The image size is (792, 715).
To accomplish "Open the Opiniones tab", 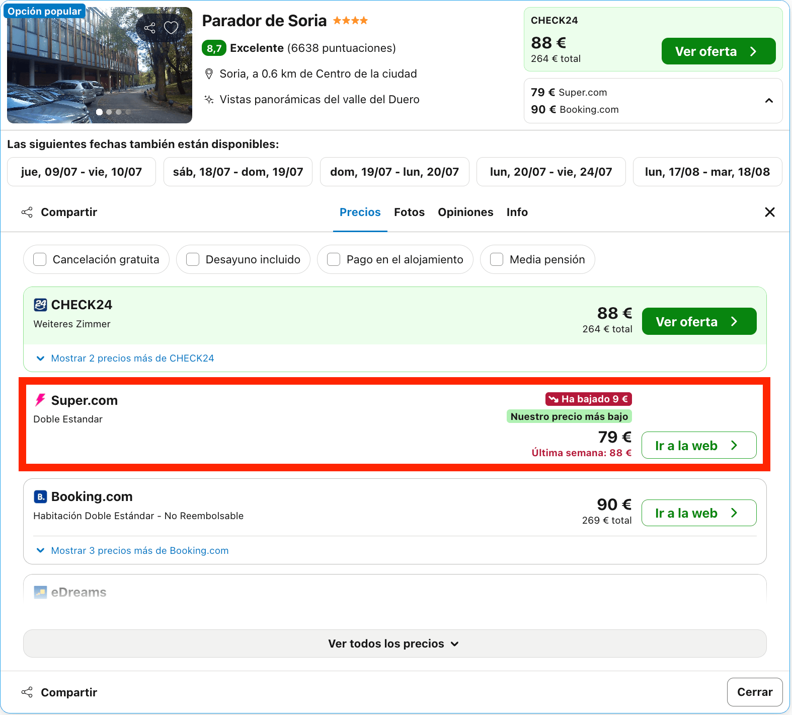I will pyautogui.click(x=465, y=212).
